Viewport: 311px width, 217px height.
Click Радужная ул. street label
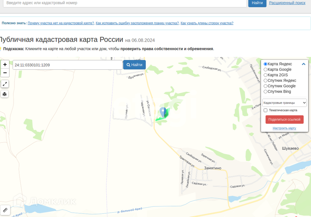(x=143, y=108)
